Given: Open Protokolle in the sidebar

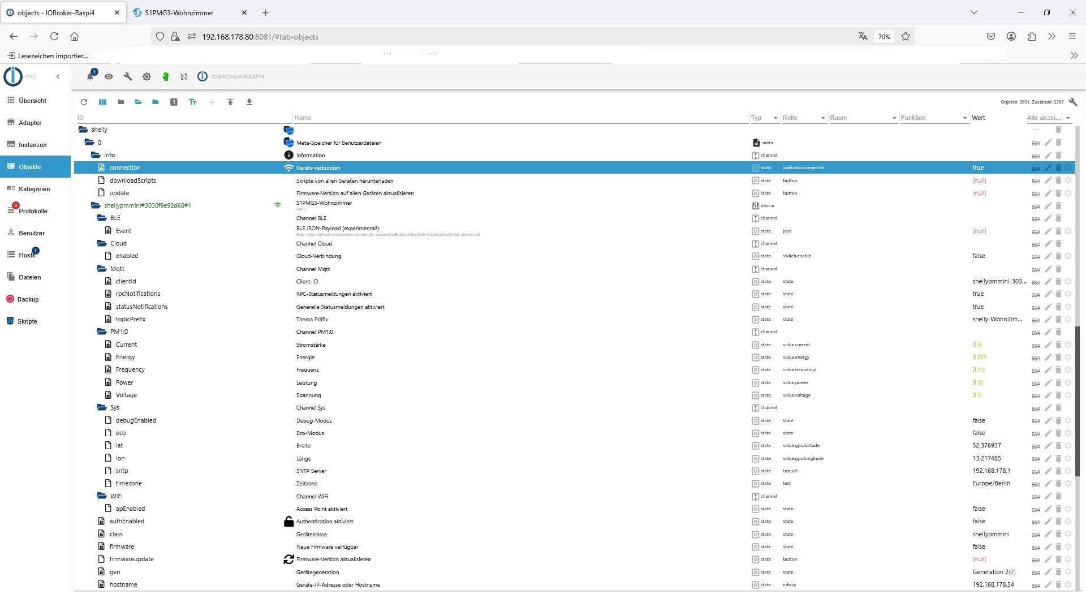Looking at the screenshot, I should (x=35, y=211).
